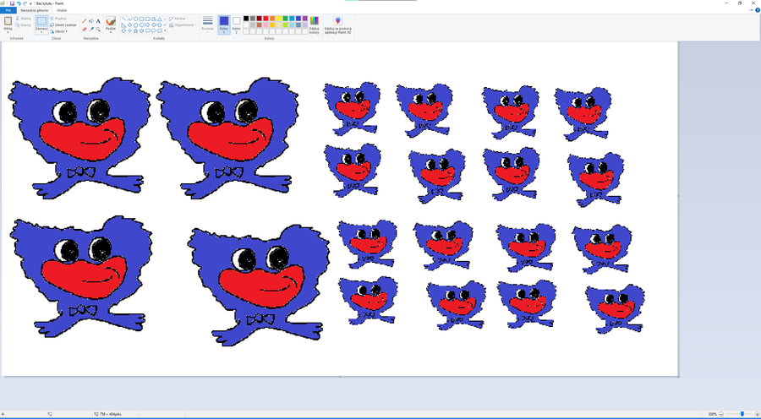Pick the down arrow shape
The height and width of the screenshot is (419, 761).
[x=123, y=30]
